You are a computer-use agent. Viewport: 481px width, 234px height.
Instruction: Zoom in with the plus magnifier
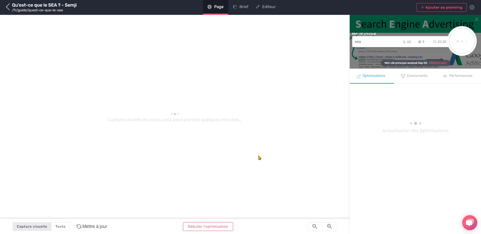pos(329,226)
